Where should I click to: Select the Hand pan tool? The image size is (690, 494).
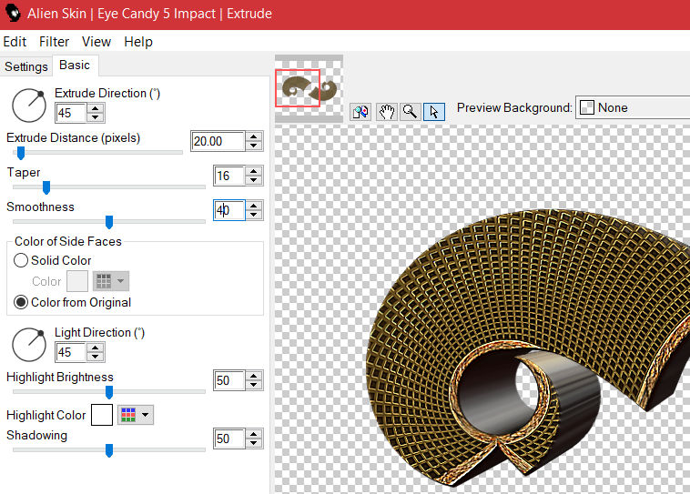coord(386,111)
